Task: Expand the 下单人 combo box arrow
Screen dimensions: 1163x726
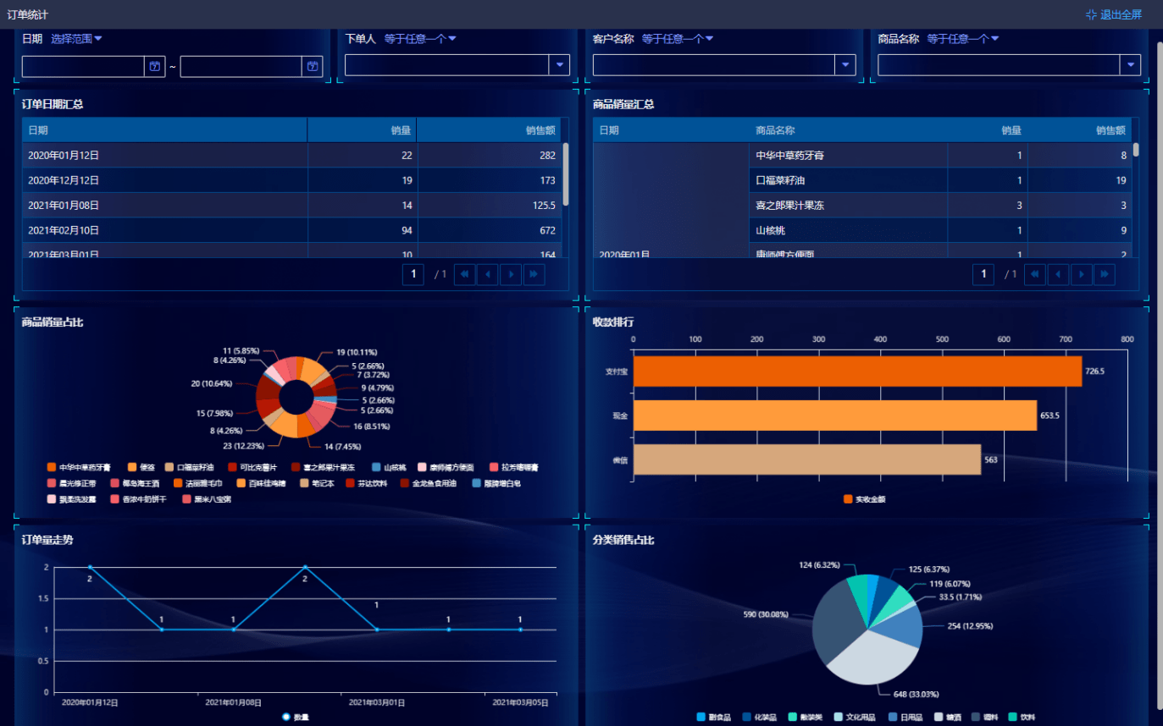Action: (x=560, y=65)
